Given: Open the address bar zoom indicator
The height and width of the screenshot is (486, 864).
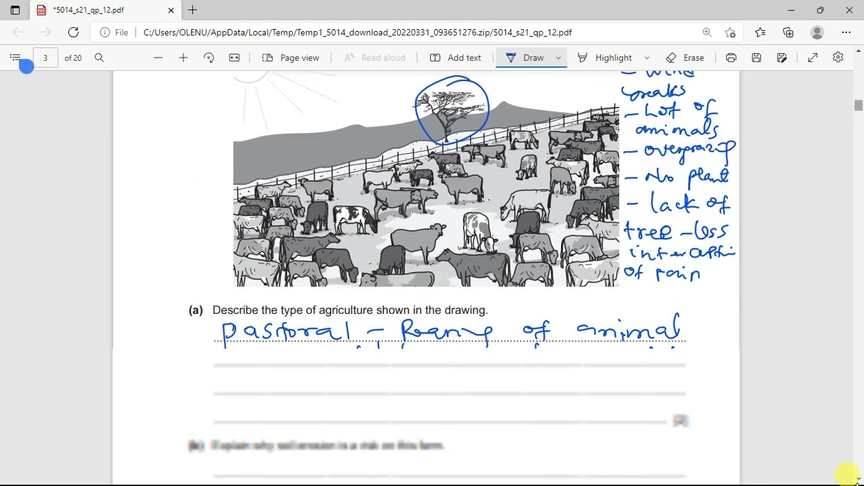Looking at the screenshot, I should [707, 32].
